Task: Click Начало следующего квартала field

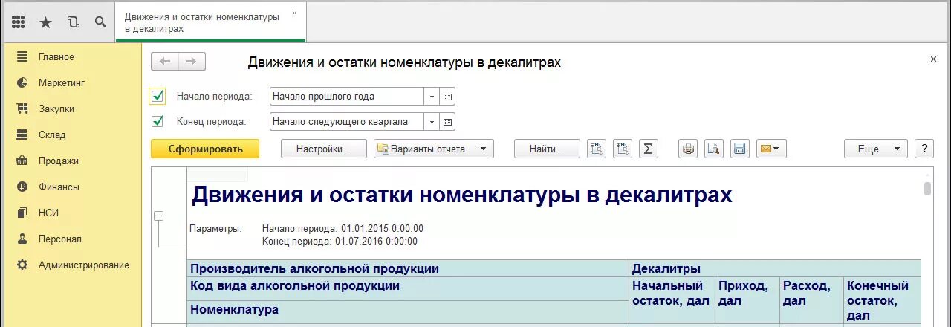Action: [x=347, y=122]
